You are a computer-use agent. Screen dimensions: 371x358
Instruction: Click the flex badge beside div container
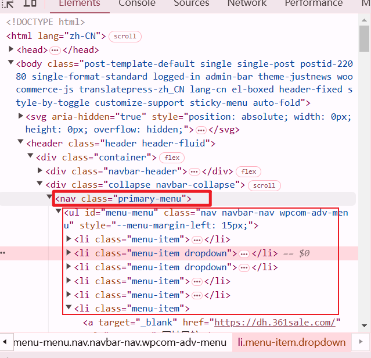coord(172,157)
